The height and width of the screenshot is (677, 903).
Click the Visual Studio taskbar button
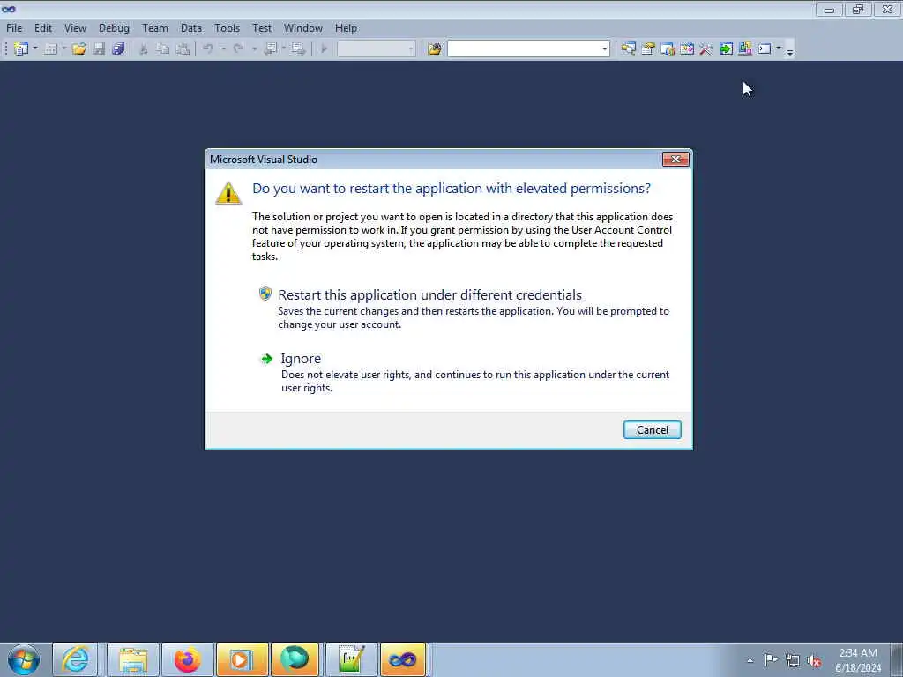pos(403,659)
